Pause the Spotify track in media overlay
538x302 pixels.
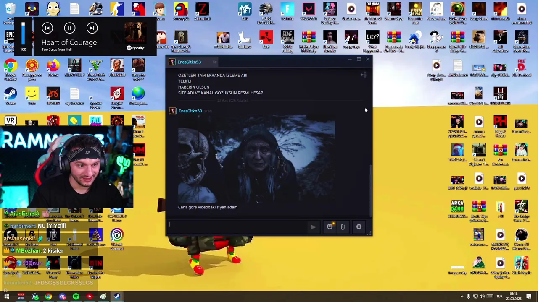point(70,28)
